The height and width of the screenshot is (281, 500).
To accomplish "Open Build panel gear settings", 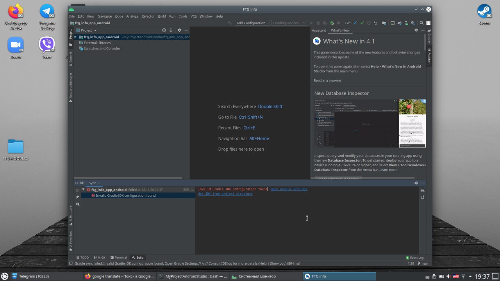I will point(416,183).
